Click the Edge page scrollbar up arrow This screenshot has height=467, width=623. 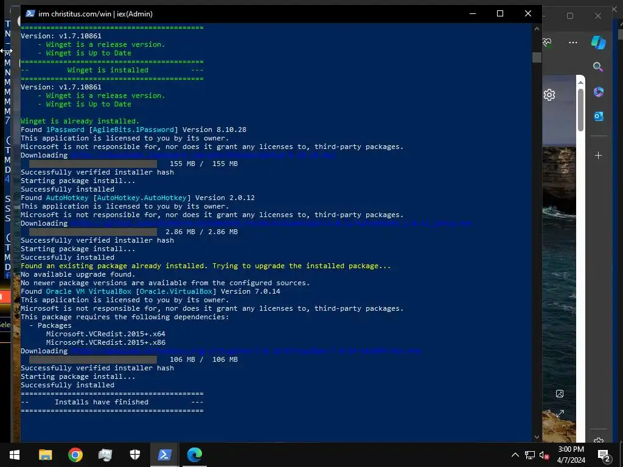click(580, 82)
